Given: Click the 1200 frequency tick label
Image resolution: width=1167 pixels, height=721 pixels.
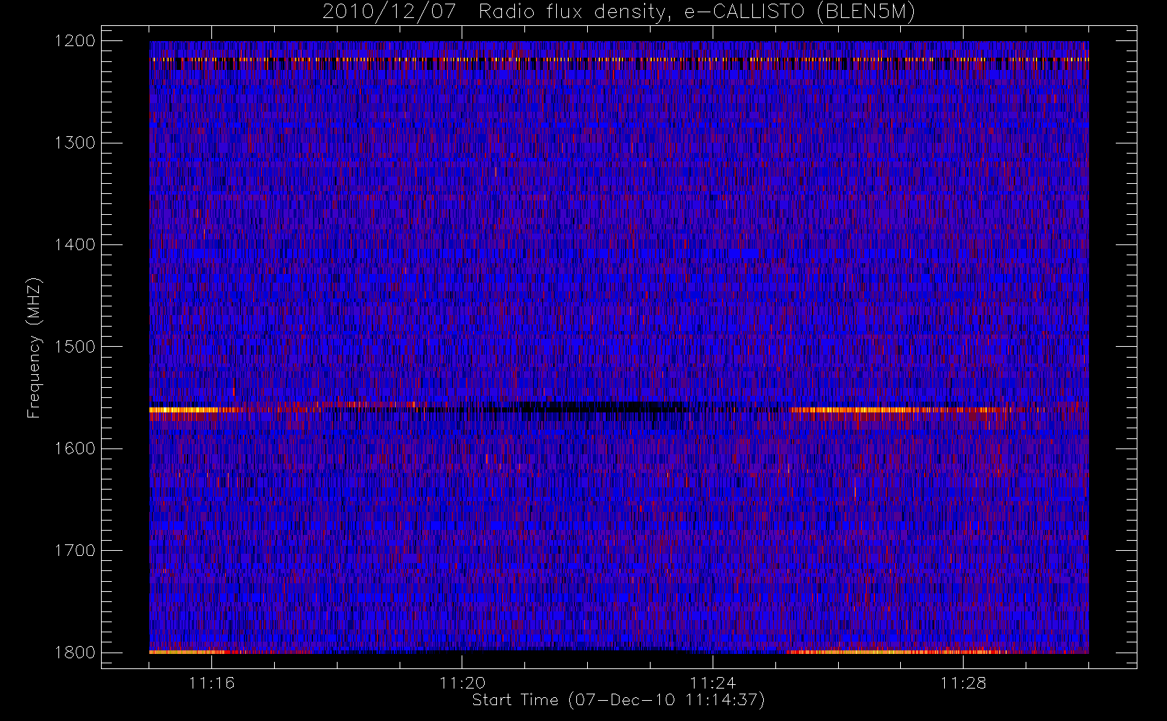Looking at the screenshot, I should (75, 40).
